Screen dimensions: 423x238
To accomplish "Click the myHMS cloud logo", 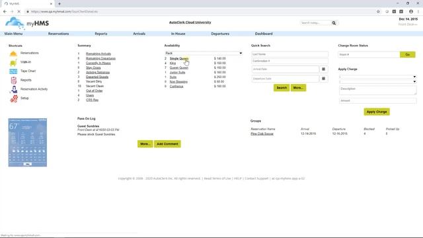I will (x=26, y=23).
